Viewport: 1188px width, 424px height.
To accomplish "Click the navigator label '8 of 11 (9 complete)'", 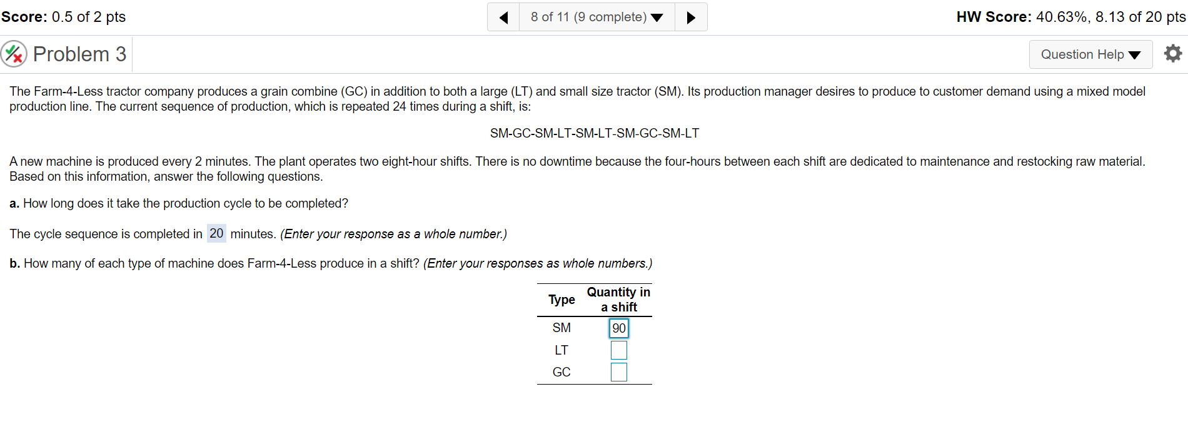I will (x=588, y=16).
